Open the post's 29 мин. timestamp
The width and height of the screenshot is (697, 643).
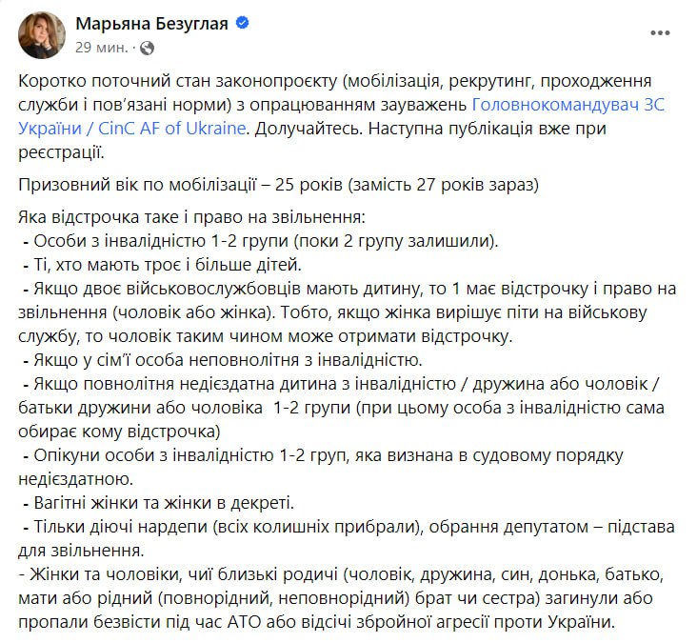click(103, 47)
